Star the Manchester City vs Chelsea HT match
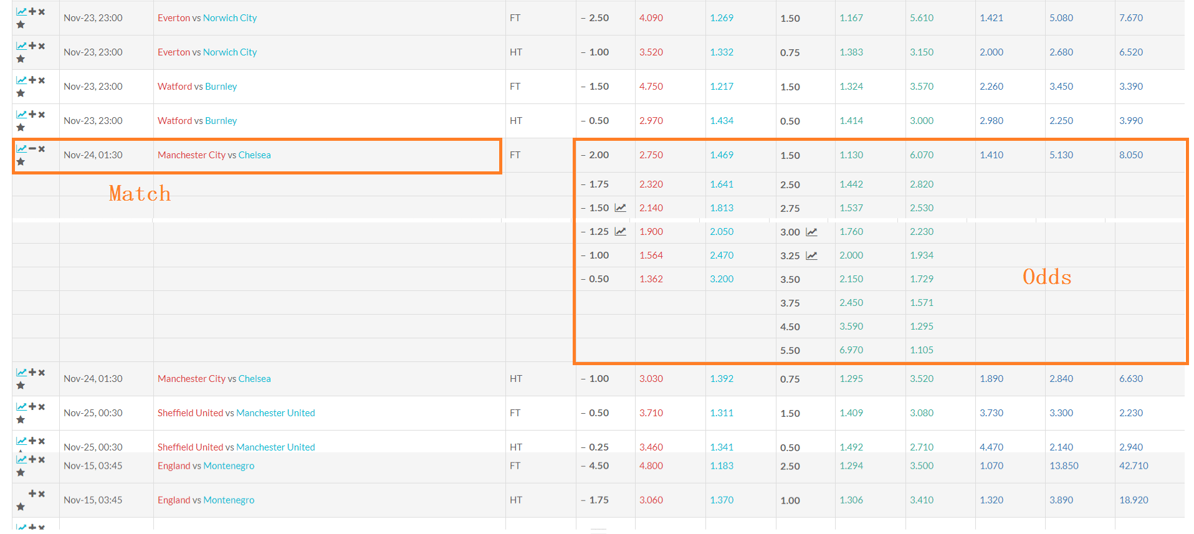 (x=21, y=386)
